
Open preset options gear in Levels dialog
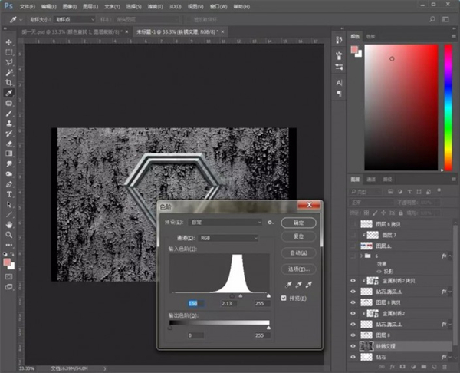tap(271, 222)
